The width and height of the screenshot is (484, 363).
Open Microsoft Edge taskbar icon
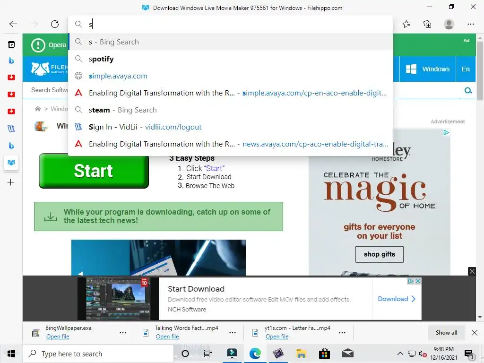click(x=255, y=354)
